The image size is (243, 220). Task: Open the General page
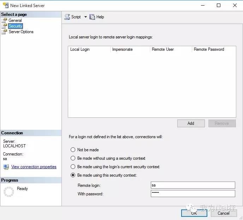click(15, 20)
